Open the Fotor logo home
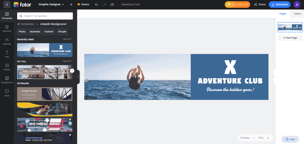This screenshot has width=304, height=144. 22,4
